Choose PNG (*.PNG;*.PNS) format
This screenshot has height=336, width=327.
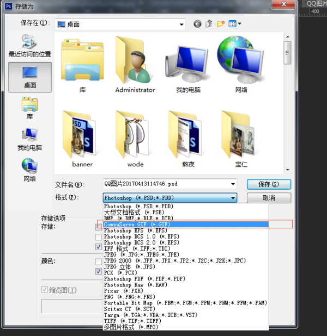coord(186,297)
